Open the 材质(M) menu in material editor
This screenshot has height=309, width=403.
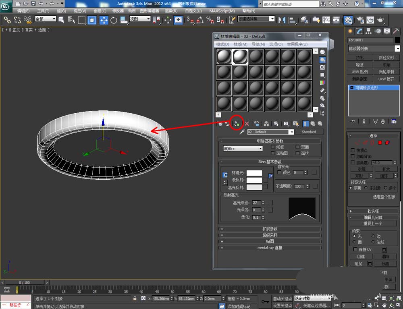click(240, 44)
